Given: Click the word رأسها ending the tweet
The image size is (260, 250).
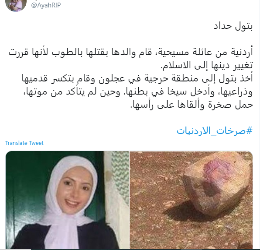Looking at the screenshot, I should [x=142, y=105].
